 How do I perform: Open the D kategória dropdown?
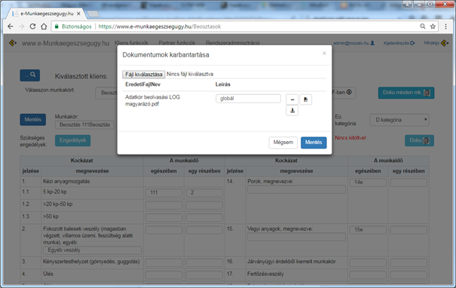[399, 120]
